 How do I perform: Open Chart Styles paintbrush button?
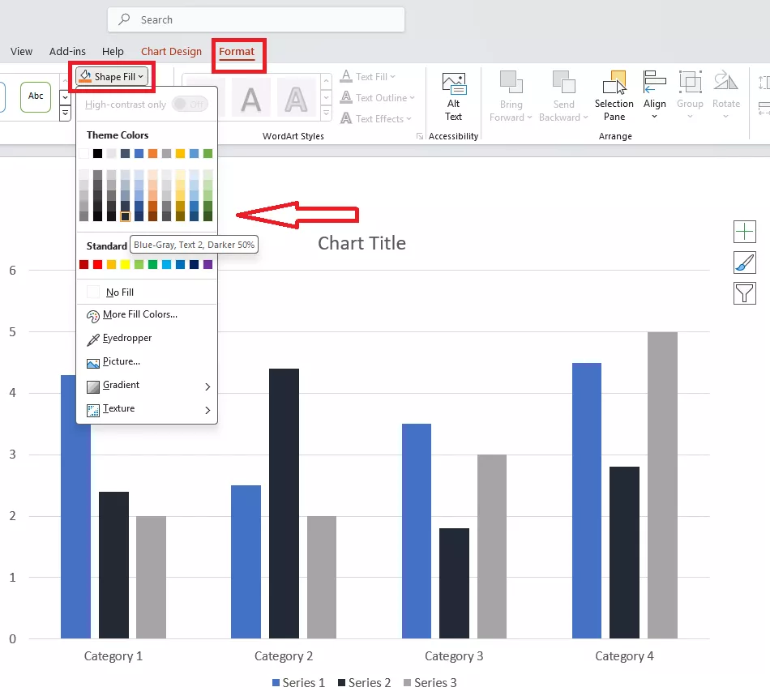point(744,262)
